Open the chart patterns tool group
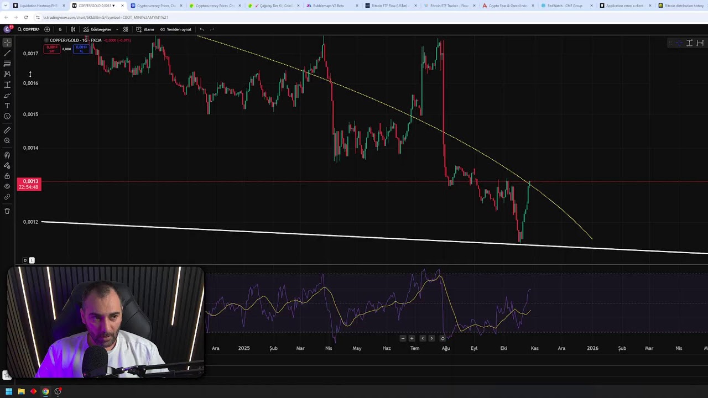Viewport: 708px width, 398px height. coord(7,74)
